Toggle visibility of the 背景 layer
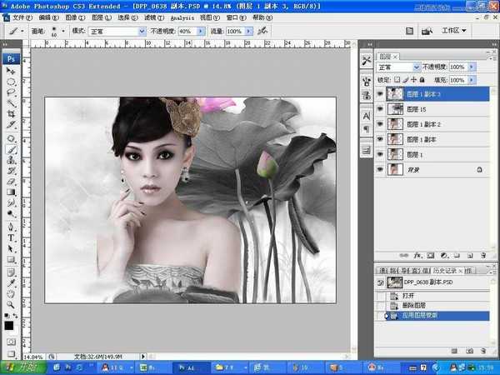 [381, 169]
